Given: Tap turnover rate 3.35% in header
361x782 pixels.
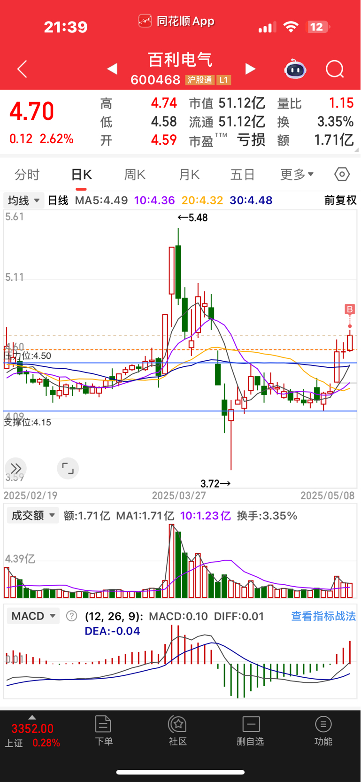Looking at the screenshot, I should click(335, 122).
